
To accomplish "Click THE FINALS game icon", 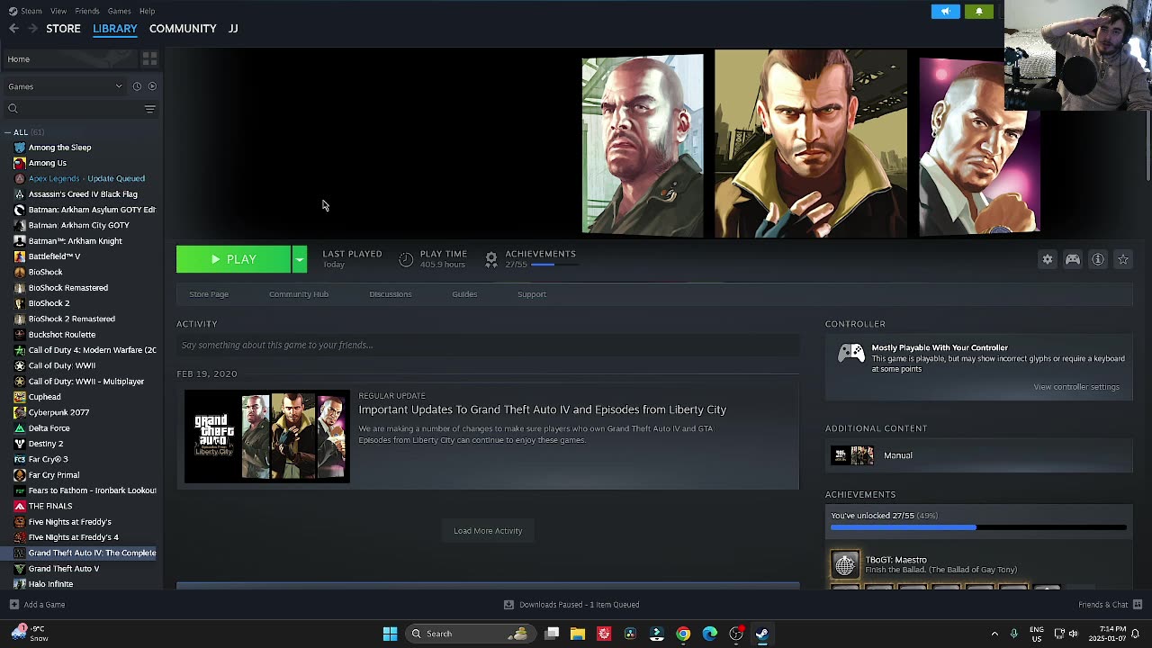I will pos(20,506).
